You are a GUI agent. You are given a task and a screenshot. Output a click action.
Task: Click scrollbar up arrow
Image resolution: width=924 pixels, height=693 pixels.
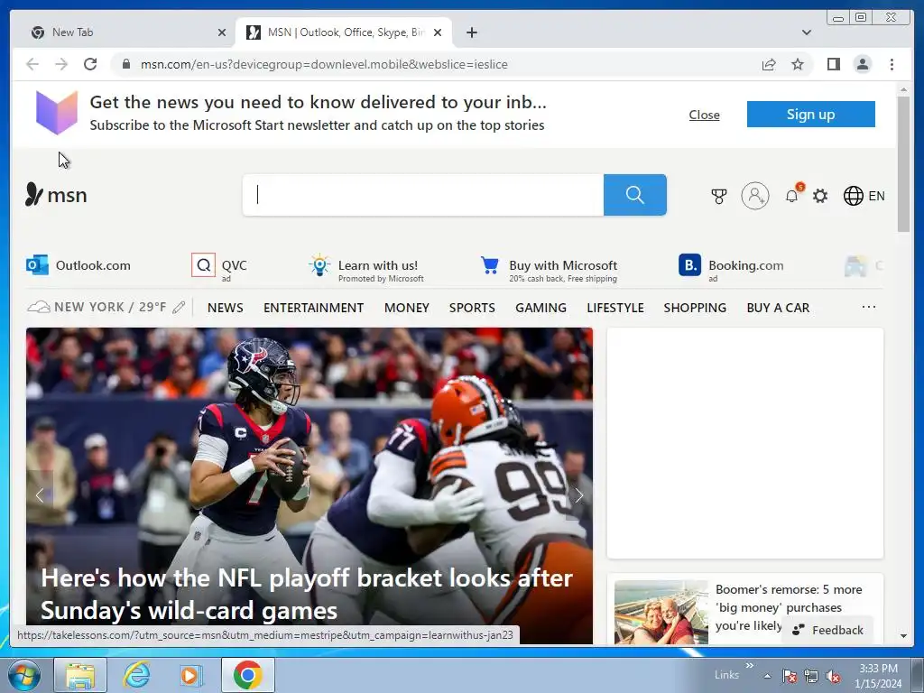pos(903,89)
